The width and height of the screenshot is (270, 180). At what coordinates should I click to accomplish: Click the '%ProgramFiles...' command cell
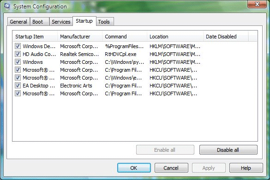pyautogui.click(x=124, y=46)
